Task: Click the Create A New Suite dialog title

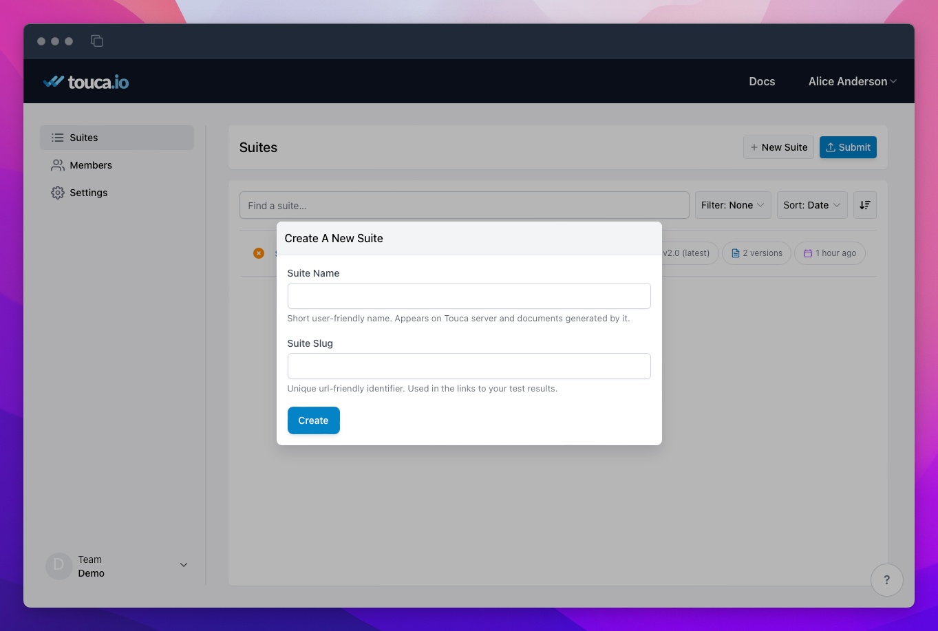Action: (334, 238)
